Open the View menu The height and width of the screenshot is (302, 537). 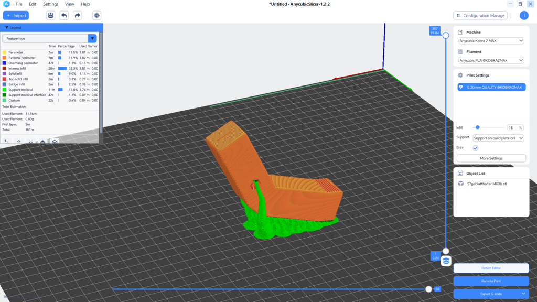pyautogui.click(x=69, y=4)
